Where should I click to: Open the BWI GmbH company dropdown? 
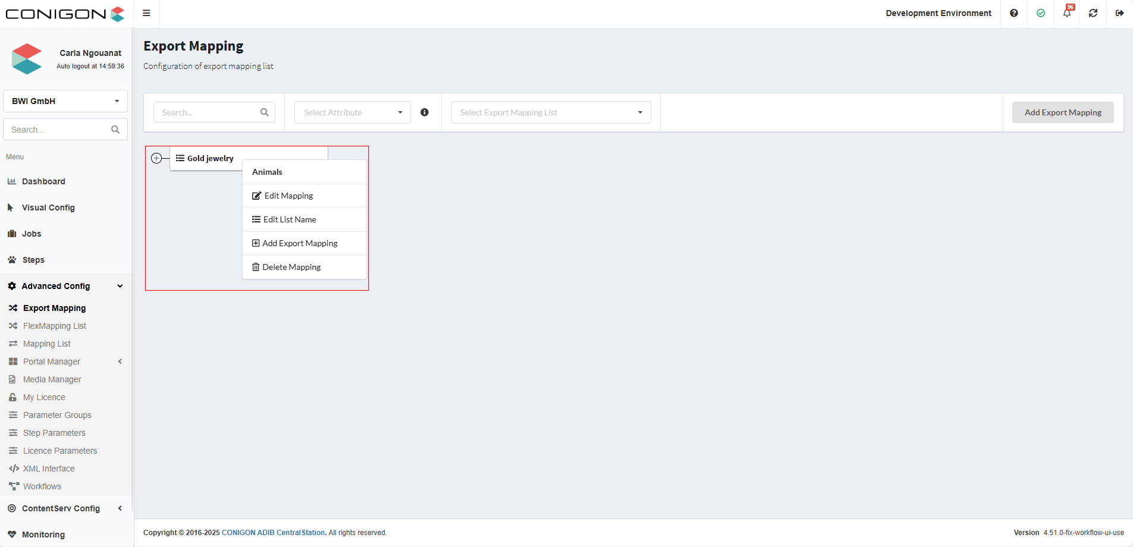coord(65,101)
